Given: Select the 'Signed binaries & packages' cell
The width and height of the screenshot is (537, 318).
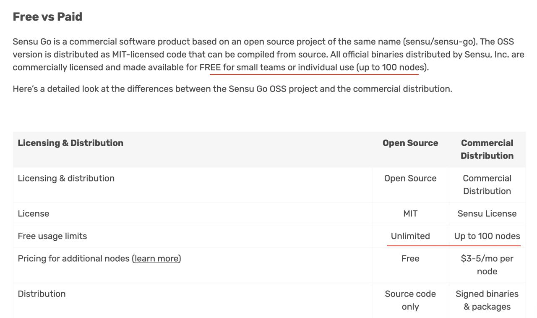Looking at the screenshot, I should pyautogui.click(x=487, y=300).
